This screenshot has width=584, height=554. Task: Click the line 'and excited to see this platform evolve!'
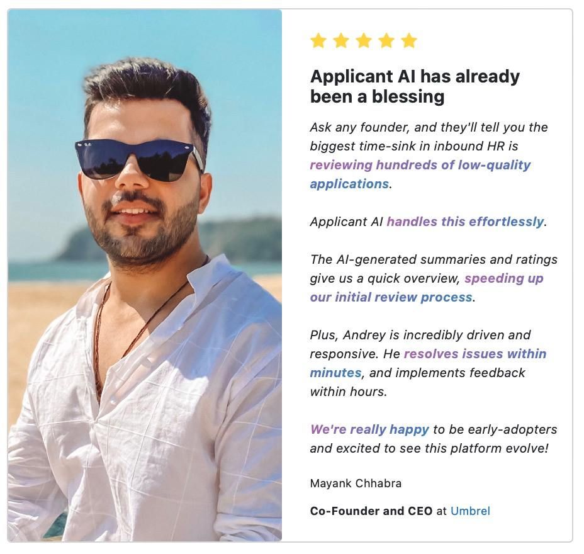(x=429, y=448)
